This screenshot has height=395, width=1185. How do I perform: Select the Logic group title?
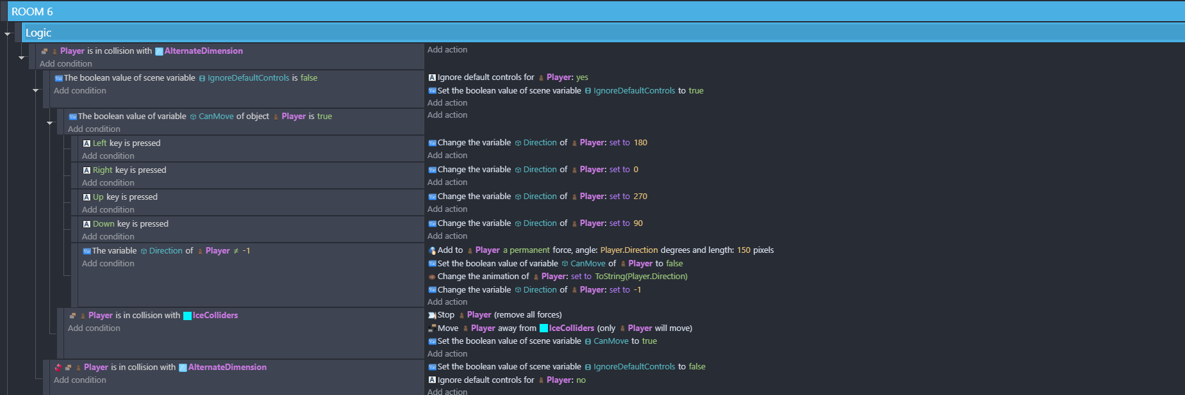click(x=38, y=33)
